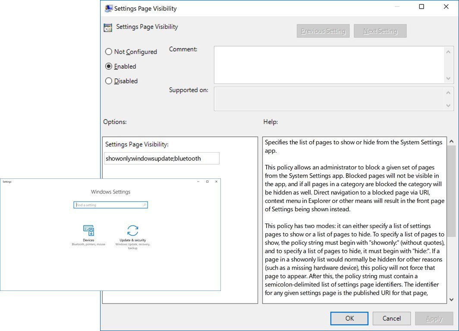The height and width of the screenshot is (331, 459).
Task: Click the title bar policy window icon
Action: click(x=109, y=9)
